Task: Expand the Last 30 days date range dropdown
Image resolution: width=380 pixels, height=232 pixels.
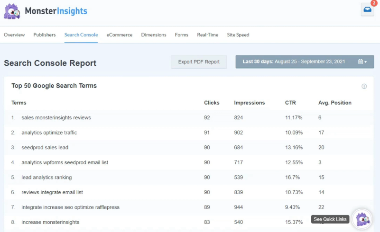Action: pyautogui.click(x=305, y=62)
